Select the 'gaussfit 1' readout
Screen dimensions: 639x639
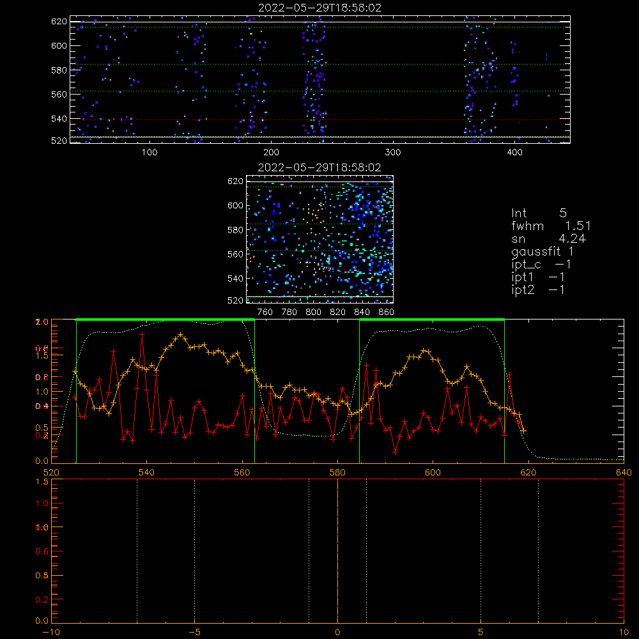[543, 251]
